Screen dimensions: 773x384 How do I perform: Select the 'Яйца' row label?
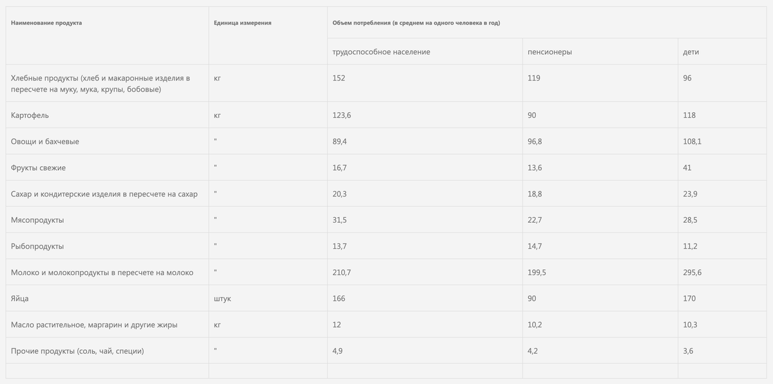(20, 299)
